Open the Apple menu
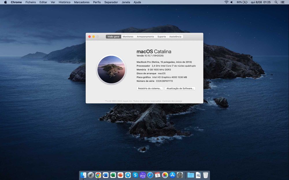This screenshot has height=180, width=289. point(5,2)
